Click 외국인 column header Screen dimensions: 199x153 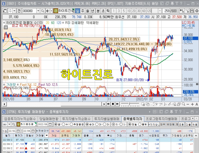66,135
